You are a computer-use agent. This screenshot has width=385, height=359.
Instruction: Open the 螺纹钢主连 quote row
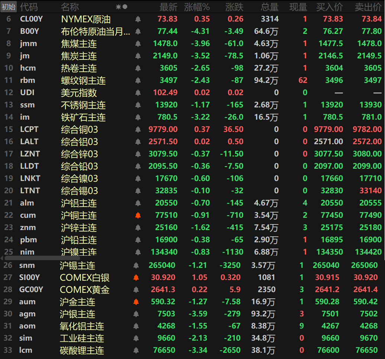(x=83, y=81)
